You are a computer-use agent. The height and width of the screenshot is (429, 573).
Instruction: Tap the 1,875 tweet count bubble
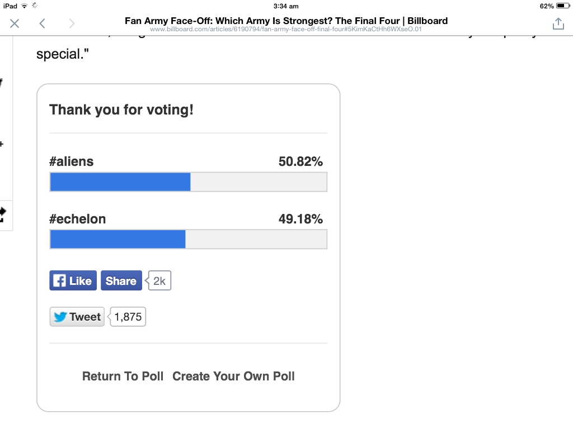pos(128,317)
